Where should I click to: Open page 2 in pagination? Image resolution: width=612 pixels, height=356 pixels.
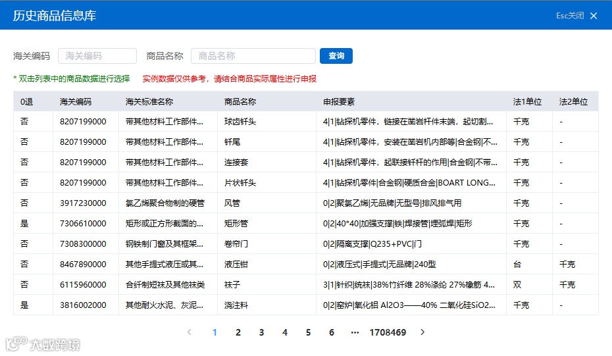(238, 332)
